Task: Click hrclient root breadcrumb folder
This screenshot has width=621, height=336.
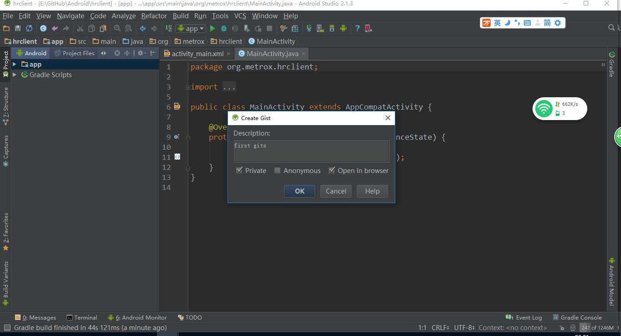Action: tap(21, 41)
